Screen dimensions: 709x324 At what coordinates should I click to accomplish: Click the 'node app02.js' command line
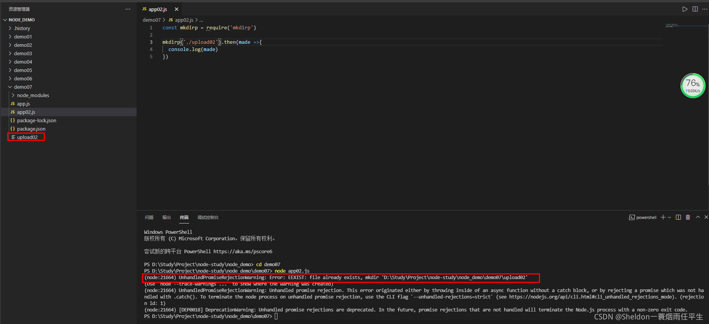click(227, 271)
